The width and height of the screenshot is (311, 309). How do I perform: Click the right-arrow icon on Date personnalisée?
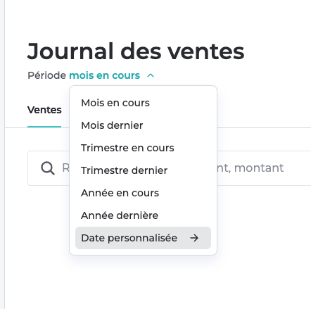[x=194, y=238]
